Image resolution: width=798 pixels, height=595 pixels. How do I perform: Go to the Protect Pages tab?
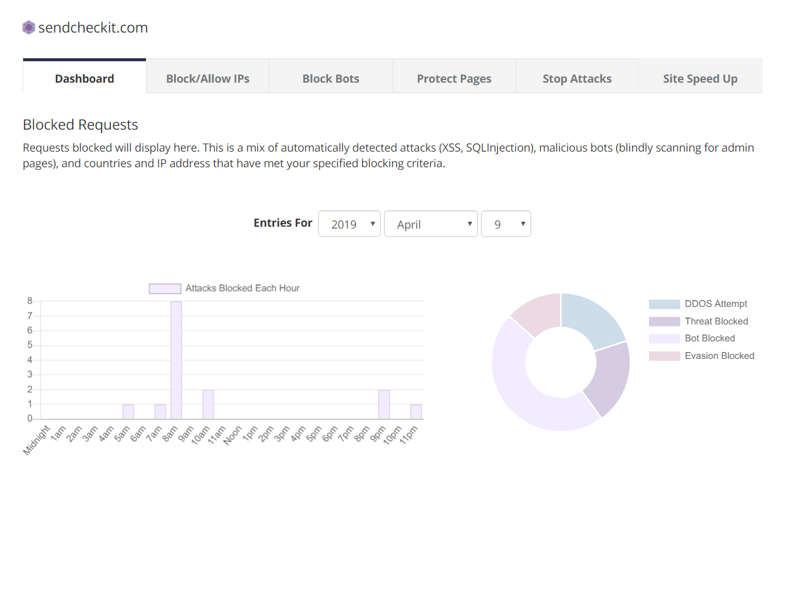pyautogui.click(x=454, y=78)
